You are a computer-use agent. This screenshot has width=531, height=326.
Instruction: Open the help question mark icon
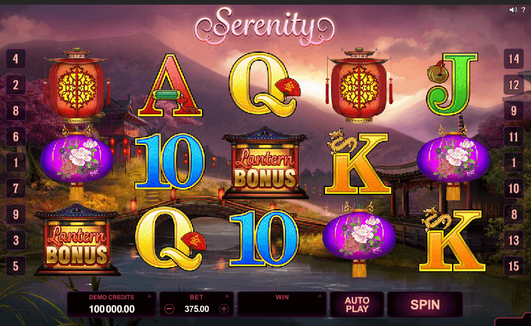click(523, 10)
